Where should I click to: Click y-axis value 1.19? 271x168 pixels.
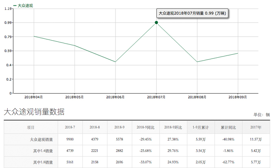pos(8,9)
